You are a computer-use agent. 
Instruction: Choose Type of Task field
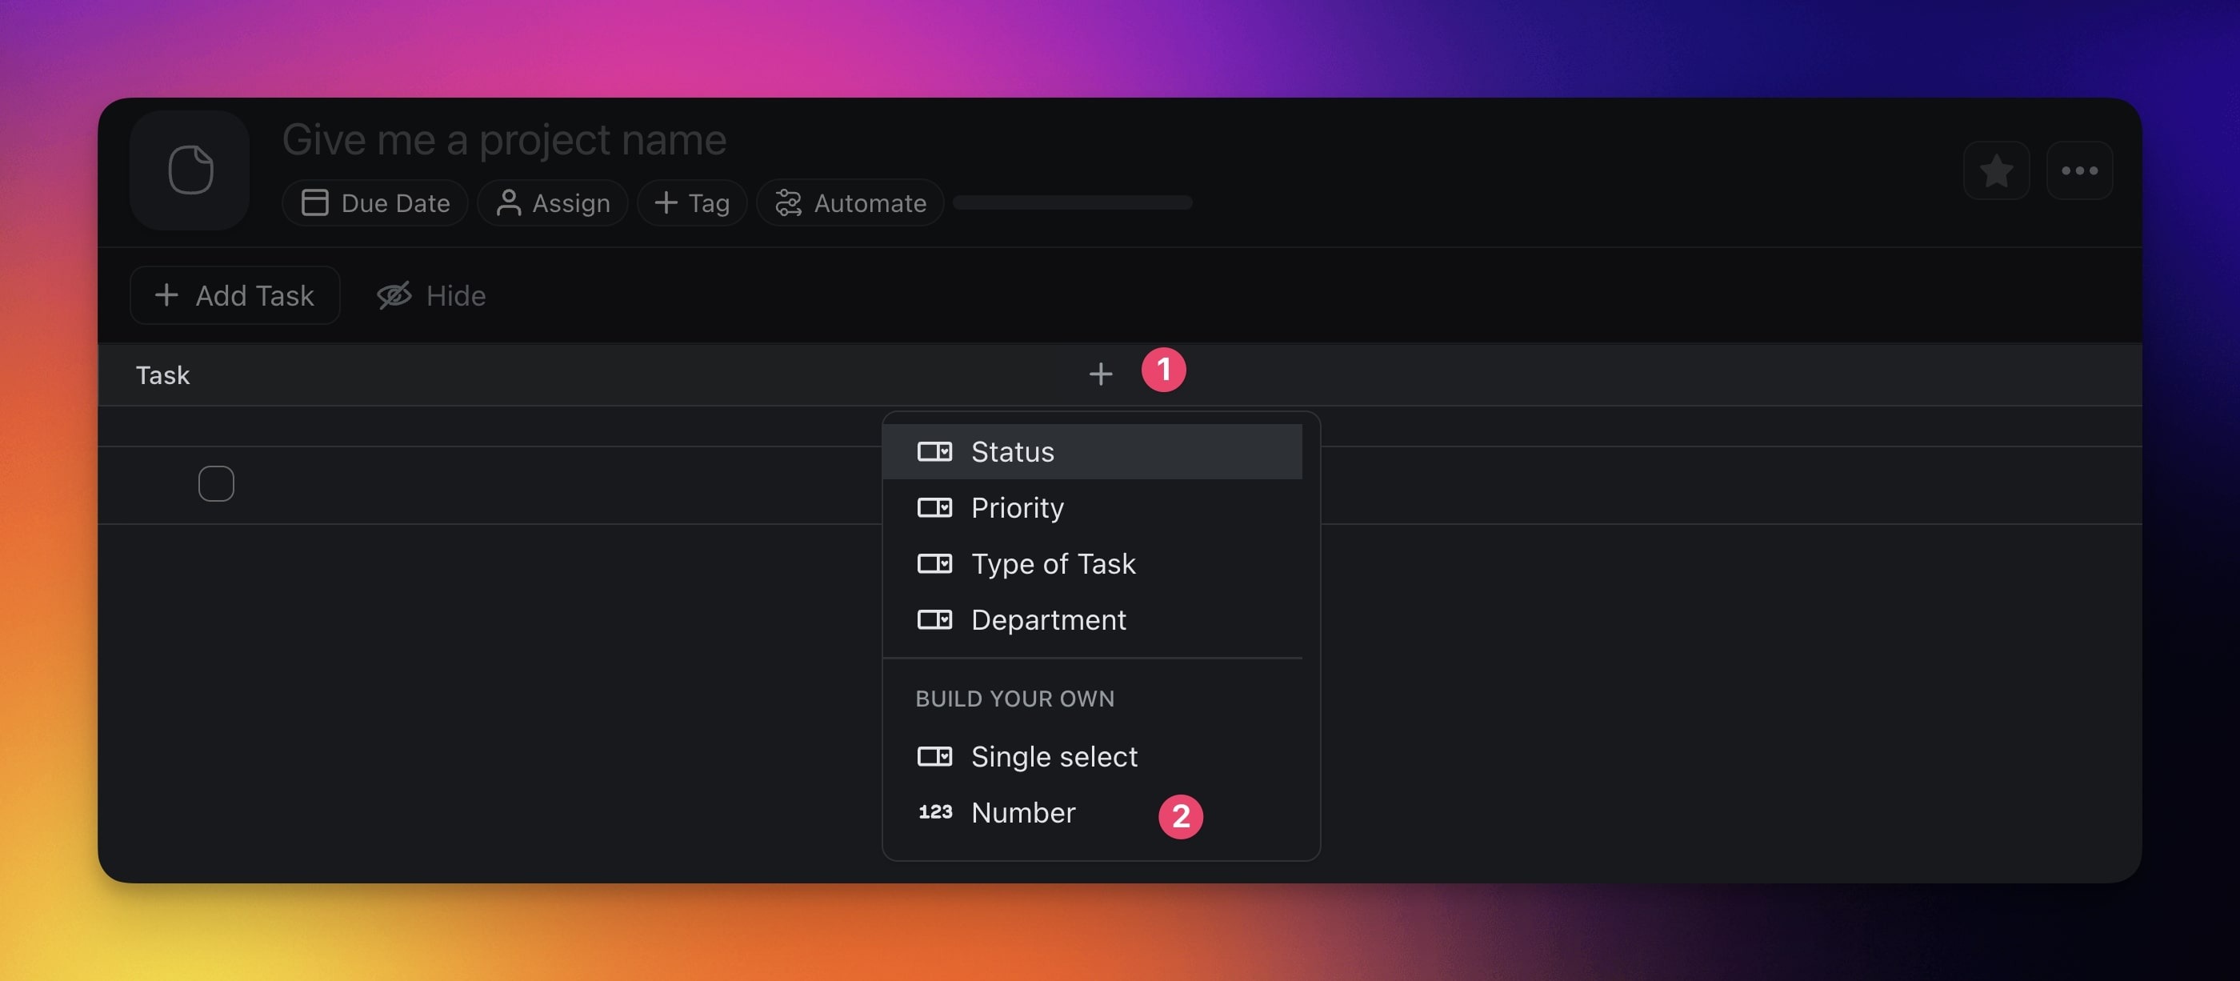(1052, 563)
